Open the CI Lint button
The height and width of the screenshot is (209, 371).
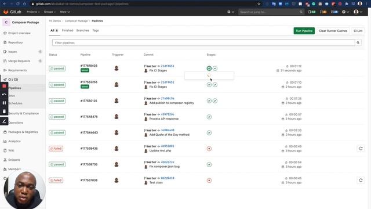coord(358,31)
